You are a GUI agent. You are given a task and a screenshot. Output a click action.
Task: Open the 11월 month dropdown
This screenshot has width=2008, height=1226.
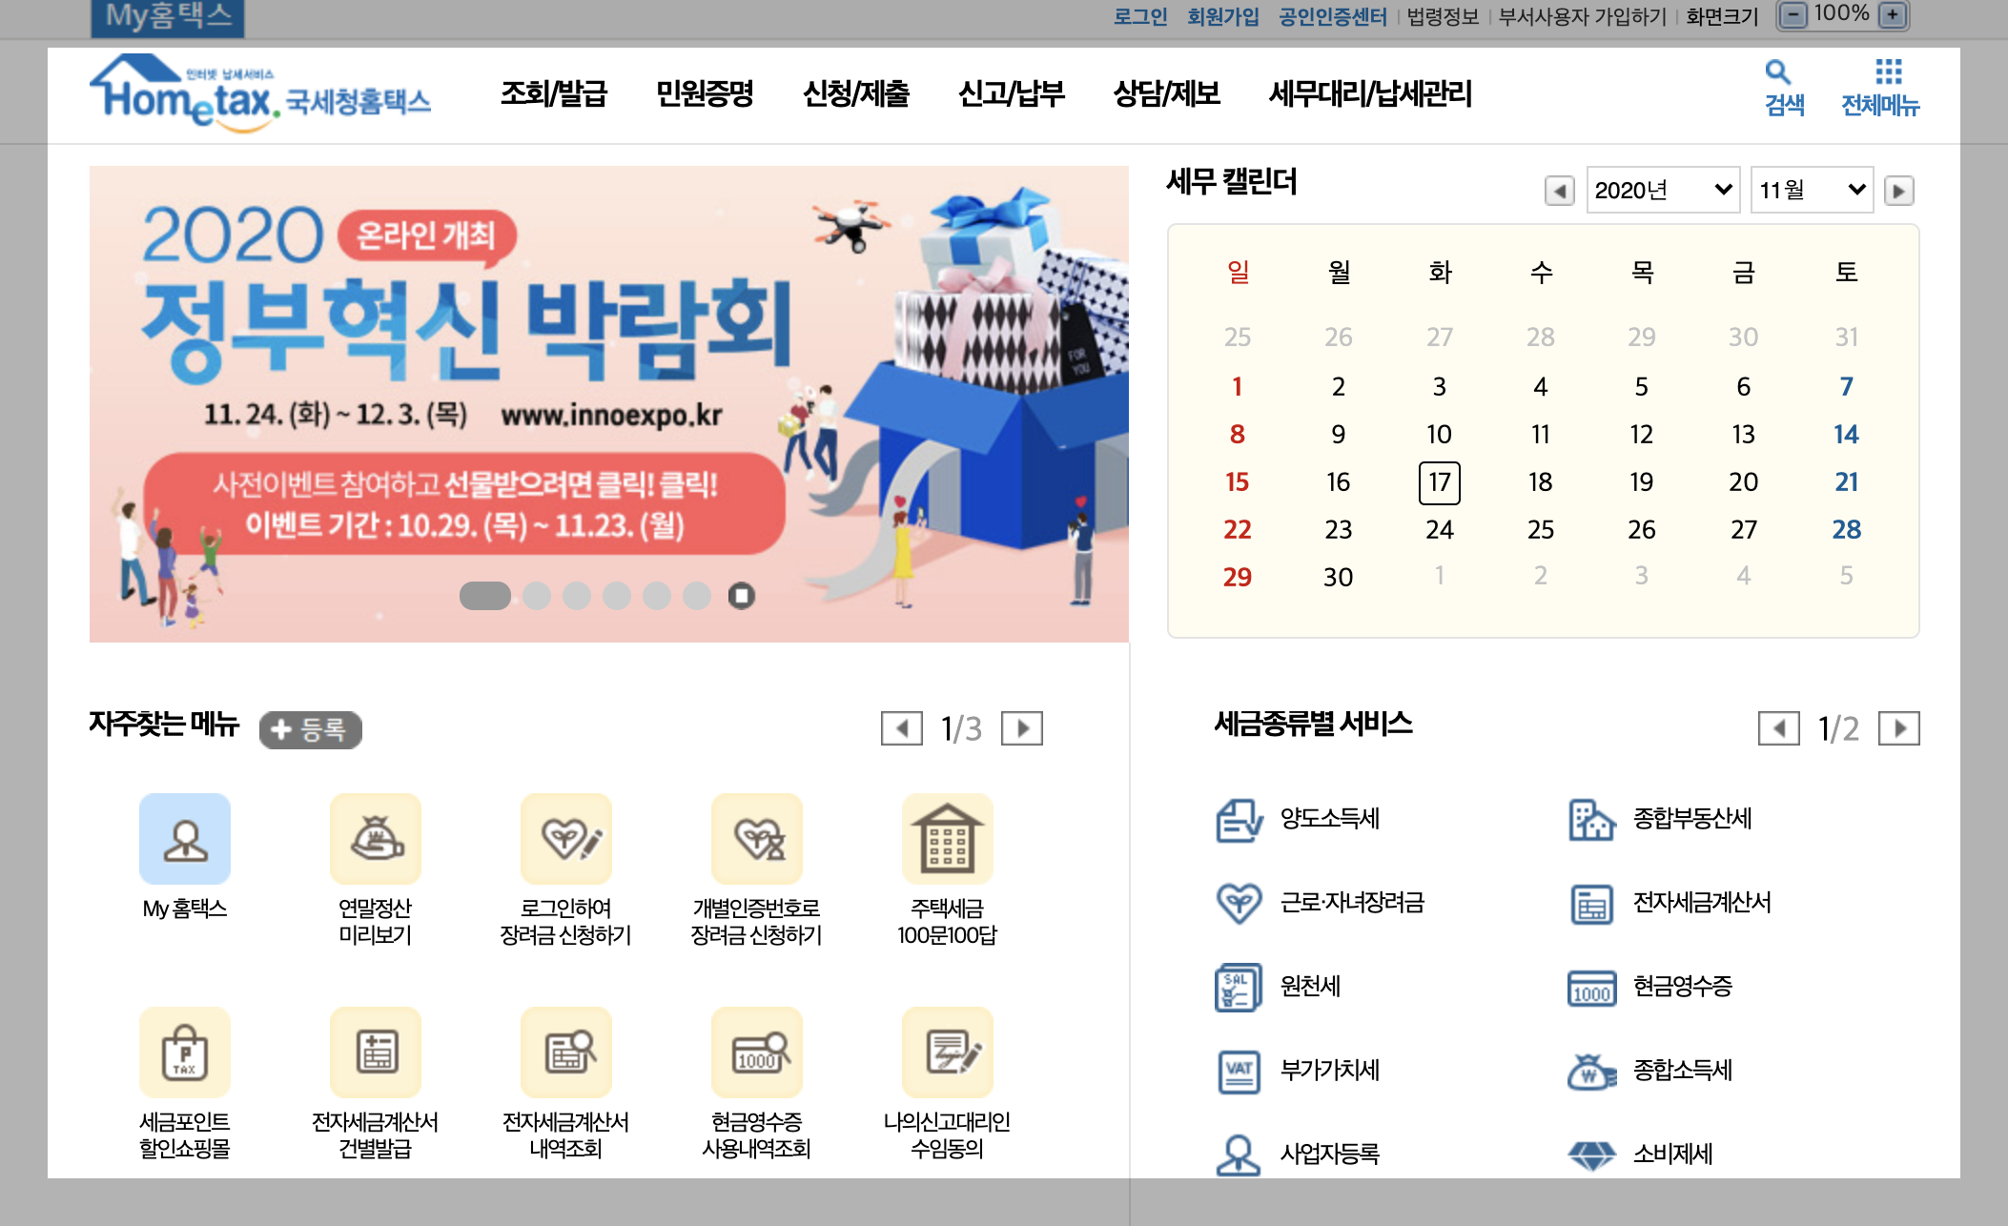1811,191
